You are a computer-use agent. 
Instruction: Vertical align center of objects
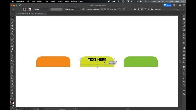[149, 9]
